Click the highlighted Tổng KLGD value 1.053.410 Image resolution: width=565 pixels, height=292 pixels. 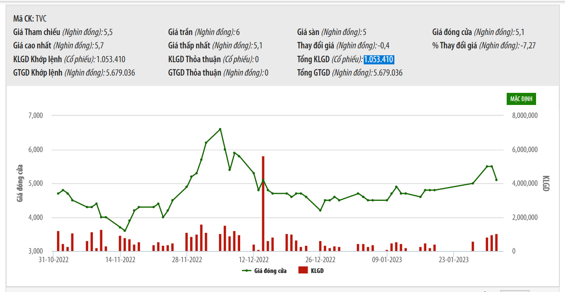pos(378,60)
